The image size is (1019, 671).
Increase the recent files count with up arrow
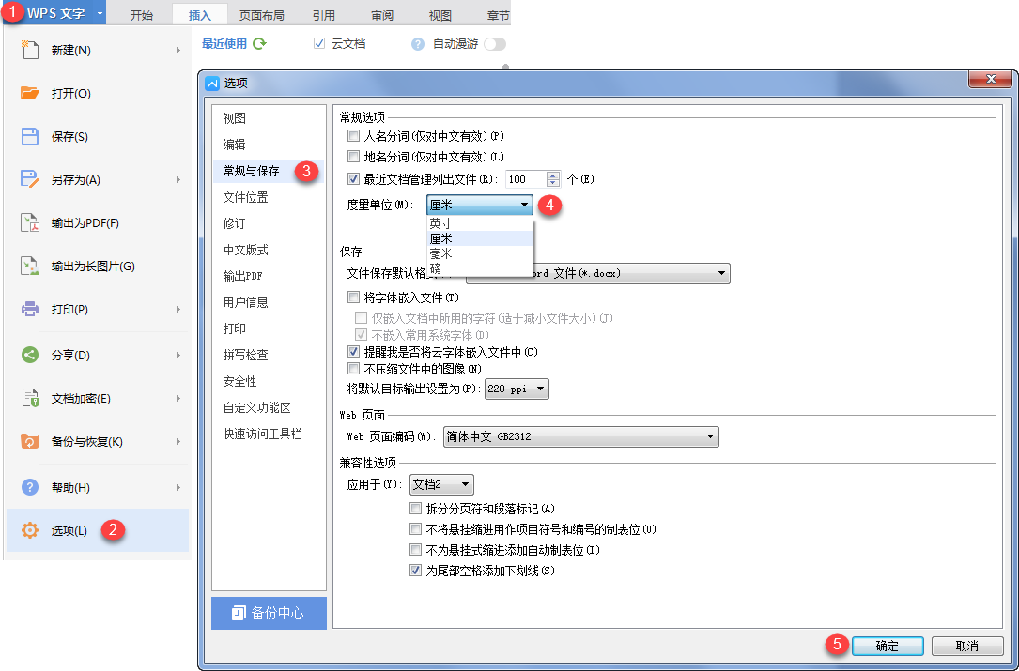[553, 175]
